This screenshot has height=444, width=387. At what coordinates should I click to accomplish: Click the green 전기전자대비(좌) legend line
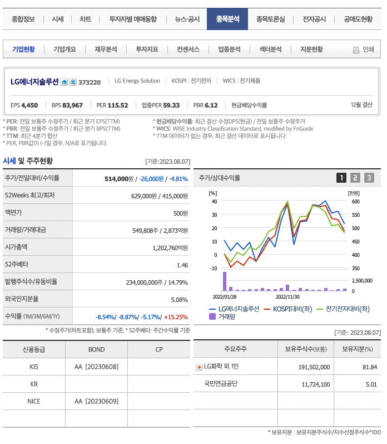pos(320,309)
